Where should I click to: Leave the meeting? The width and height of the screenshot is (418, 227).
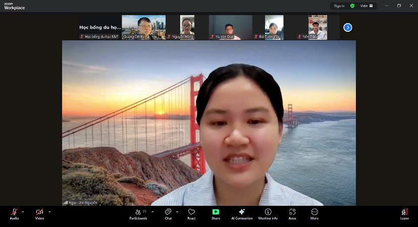[x=404, y=213]
